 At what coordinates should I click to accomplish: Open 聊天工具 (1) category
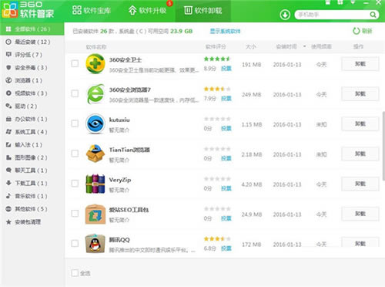(32, 171)
